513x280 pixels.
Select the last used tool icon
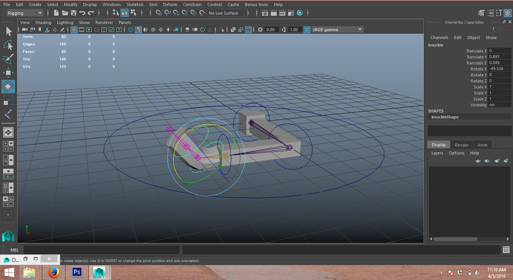(x=8, y=114)
